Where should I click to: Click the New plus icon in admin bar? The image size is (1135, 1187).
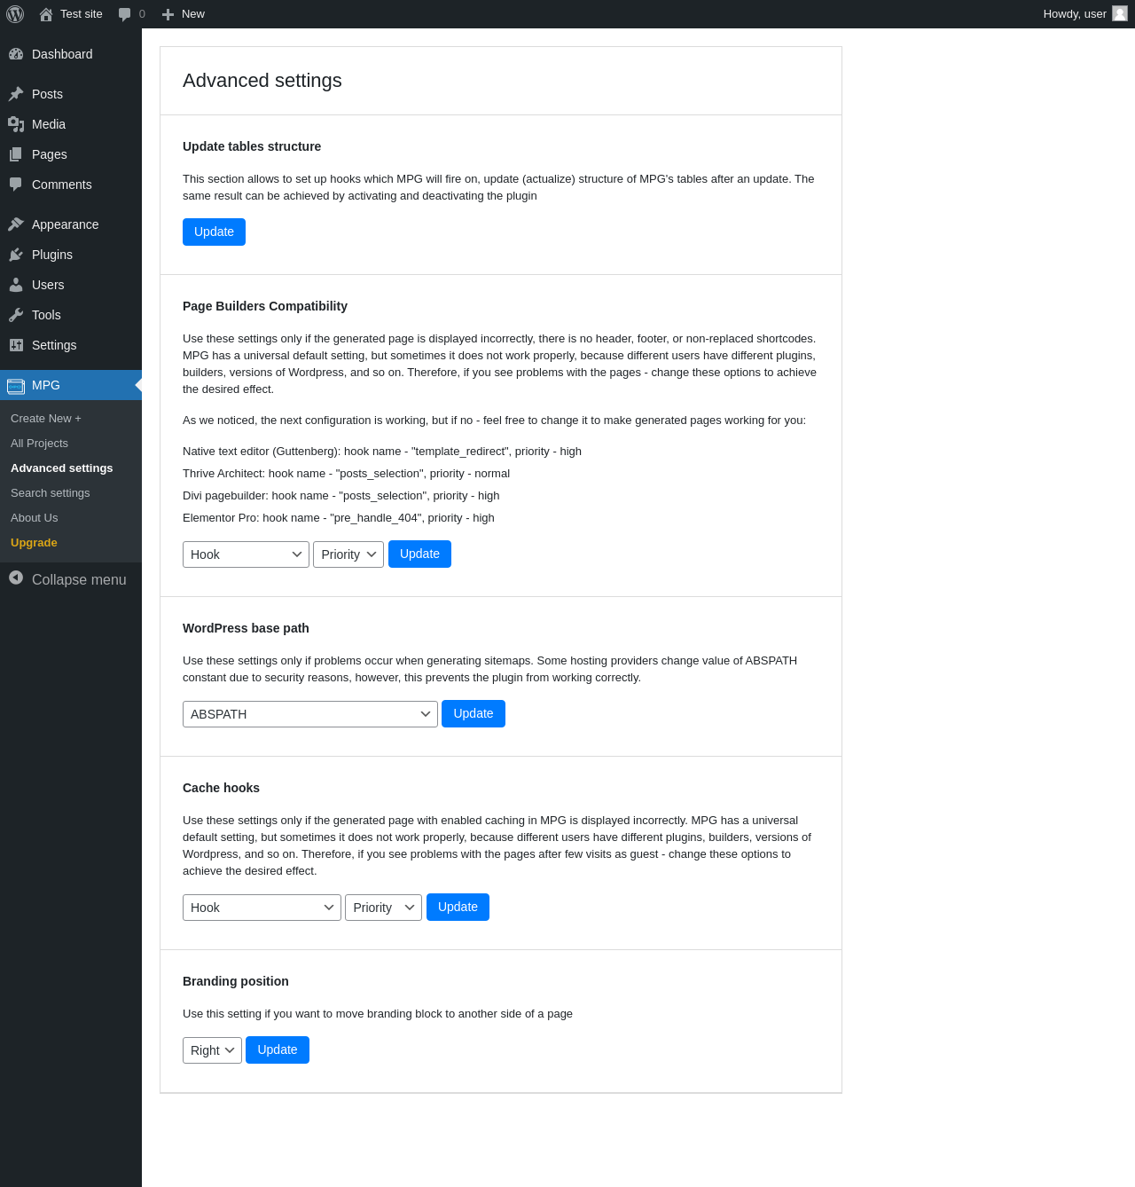point(168,14)
